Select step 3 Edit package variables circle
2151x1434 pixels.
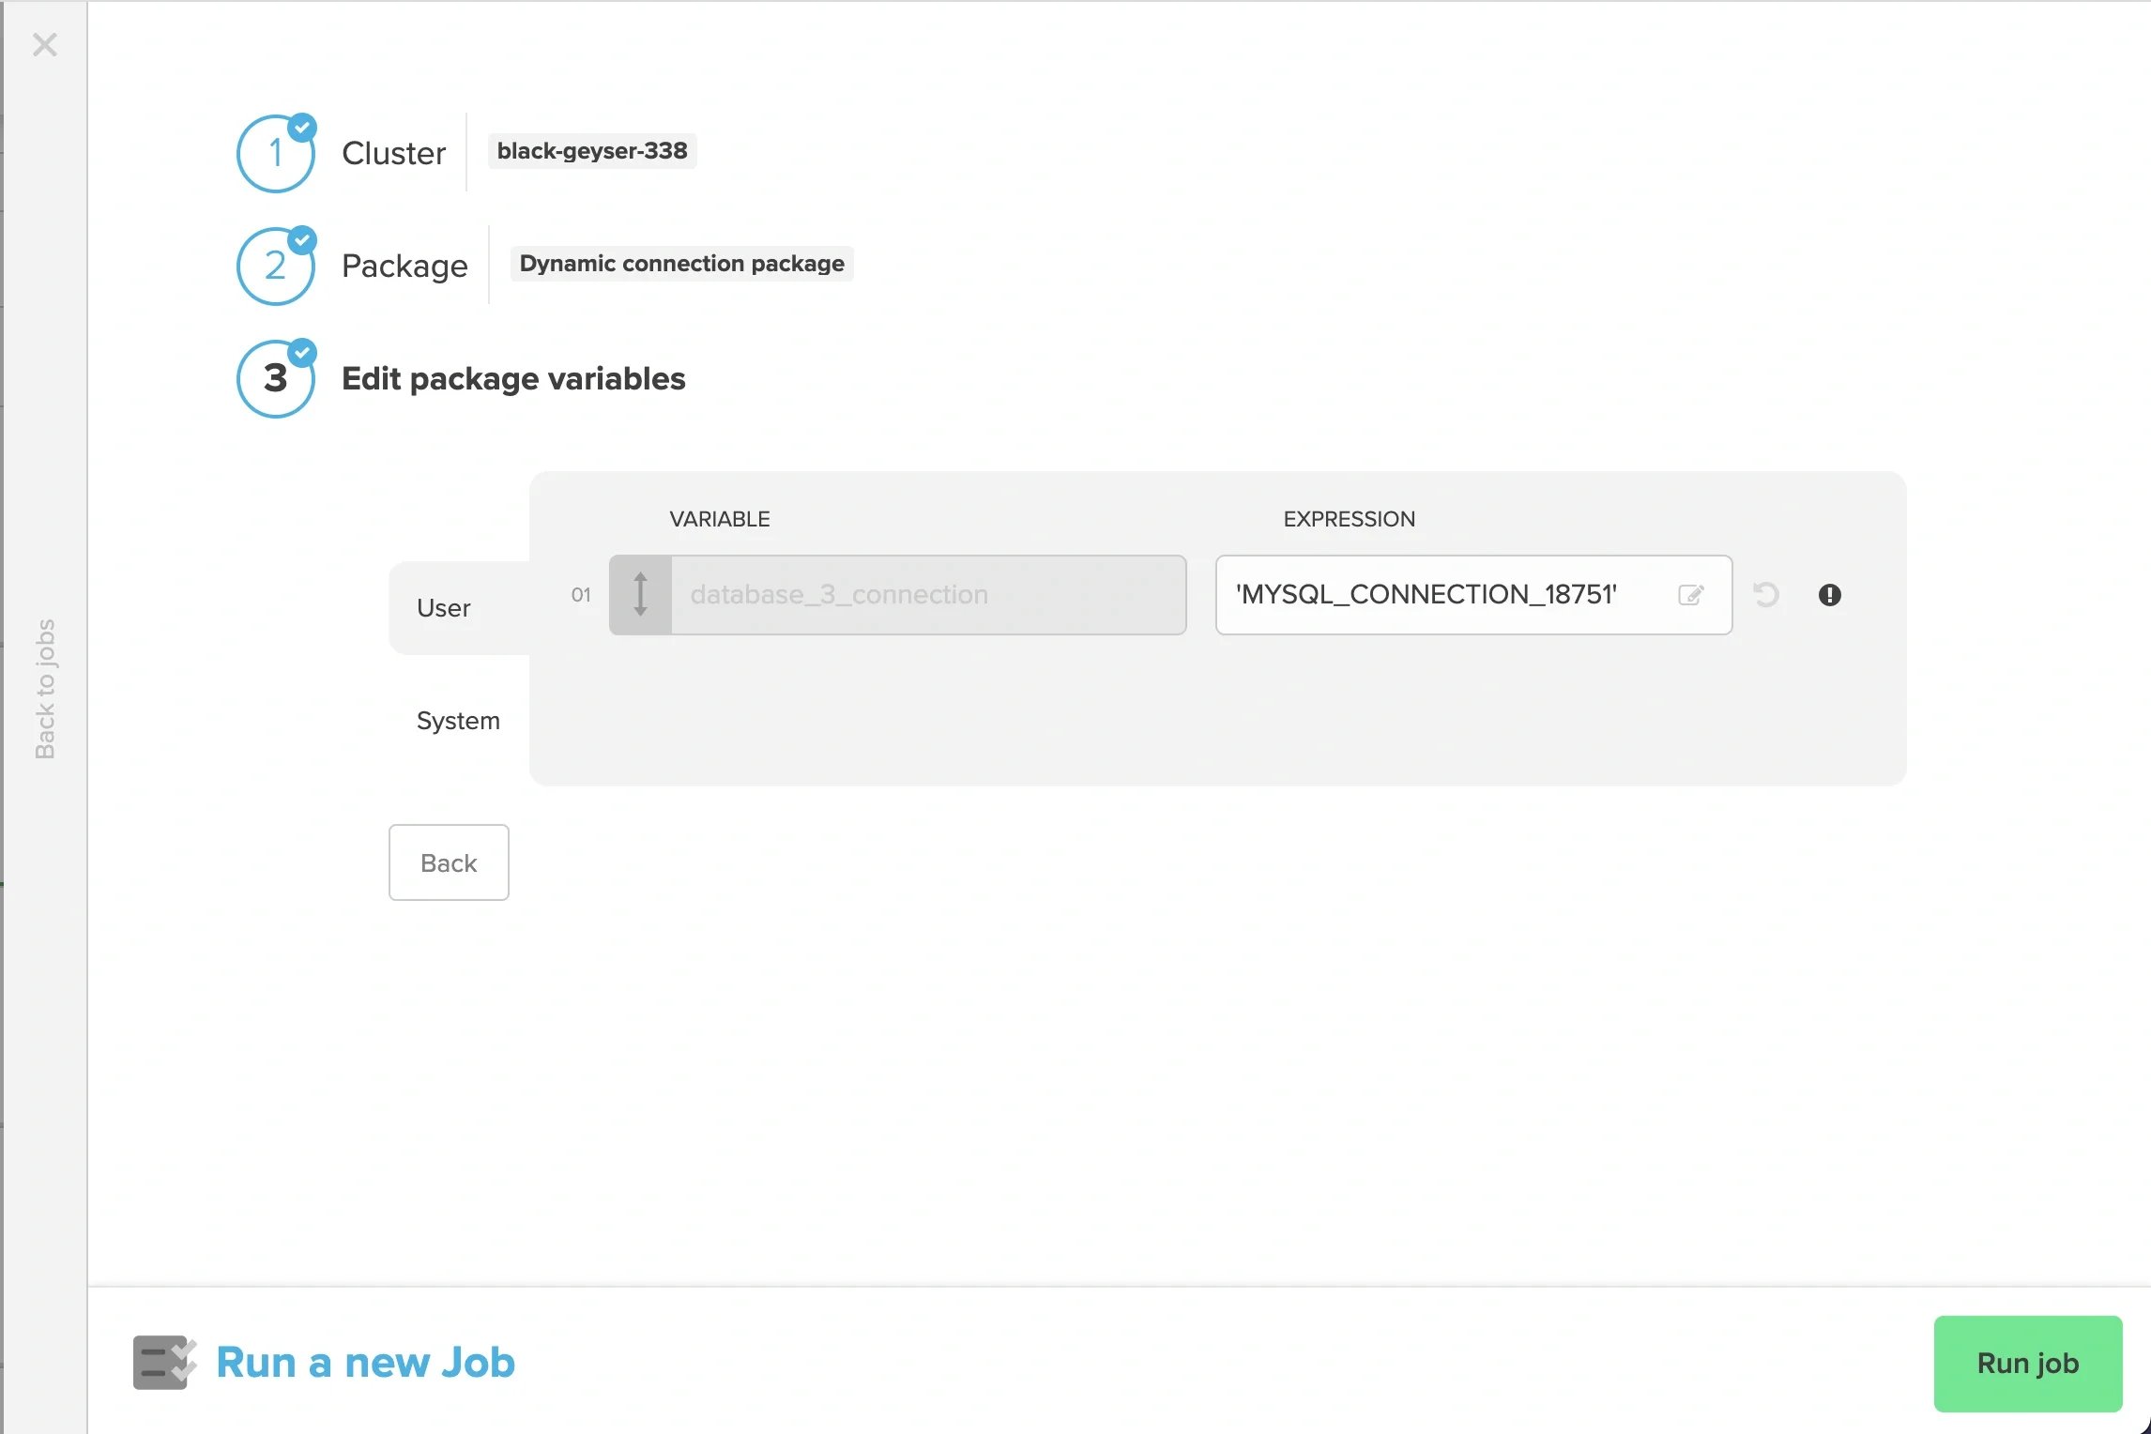(x=275, y=379)
